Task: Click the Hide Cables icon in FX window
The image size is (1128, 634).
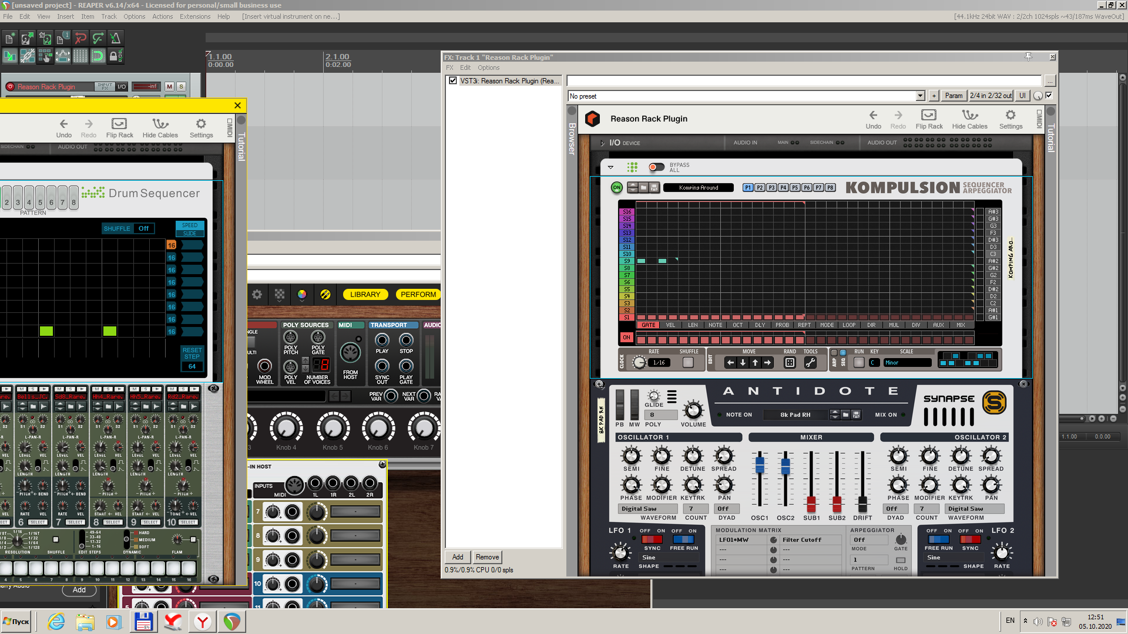Action: click(x=969, y=116)
